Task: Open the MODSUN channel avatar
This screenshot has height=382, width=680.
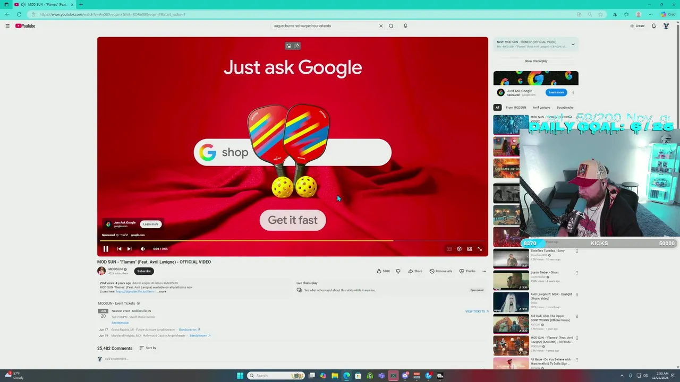Action: click(x=101, y=271)
